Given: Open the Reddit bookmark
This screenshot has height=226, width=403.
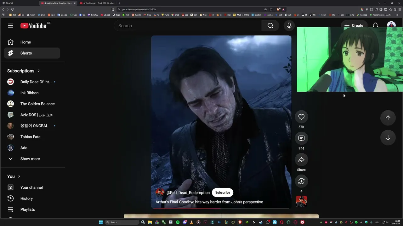Looking at the screenshot, I should pos(136,15).
